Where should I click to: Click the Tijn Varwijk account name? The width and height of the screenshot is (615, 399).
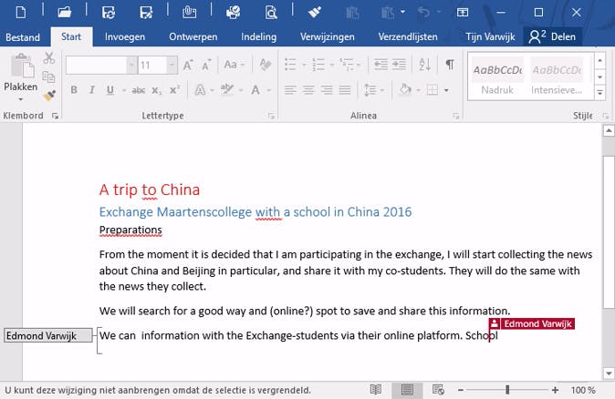pos(490,36)
